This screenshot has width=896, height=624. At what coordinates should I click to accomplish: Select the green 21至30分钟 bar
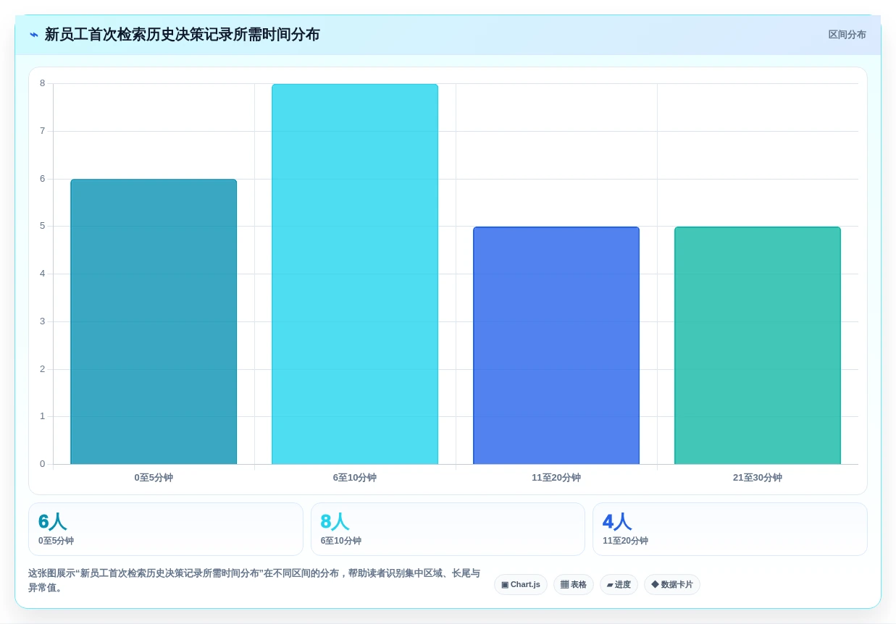tap(758, 345)
